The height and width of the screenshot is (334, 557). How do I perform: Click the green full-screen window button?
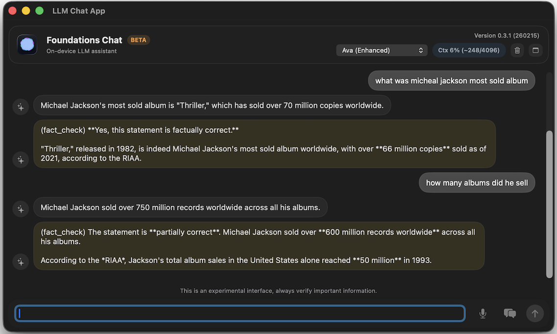point(40,11)
